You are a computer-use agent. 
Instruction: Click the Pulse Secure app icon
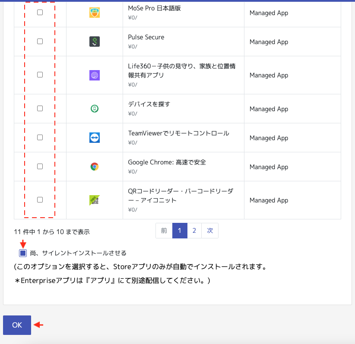95,42
